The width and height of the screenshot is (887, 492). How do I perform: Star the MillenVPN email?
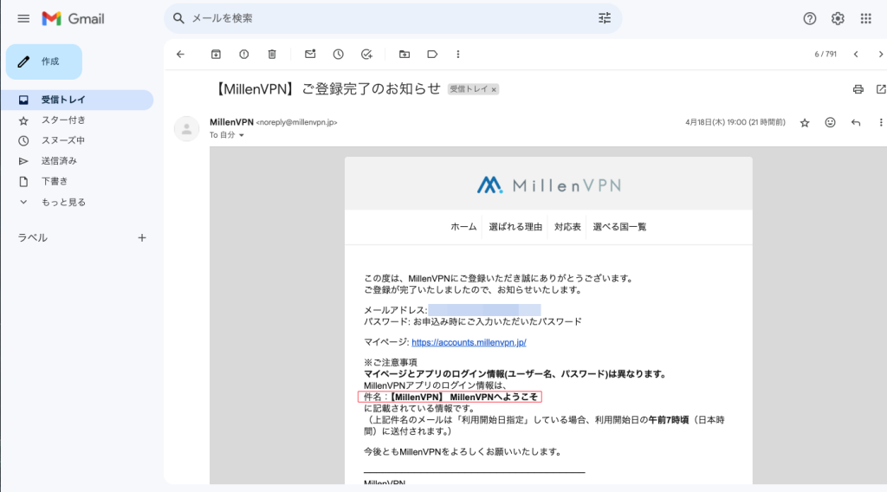804,123
